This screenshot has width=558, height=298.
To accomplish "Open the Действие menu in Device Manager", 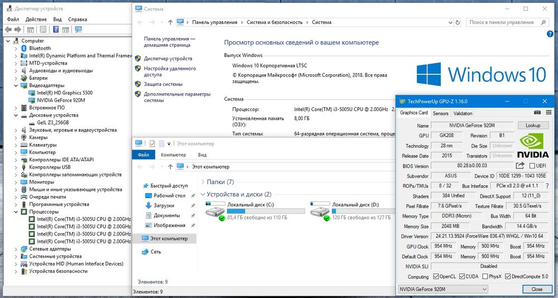I will pos(36,19).
